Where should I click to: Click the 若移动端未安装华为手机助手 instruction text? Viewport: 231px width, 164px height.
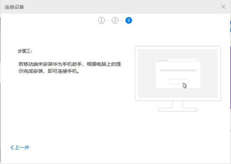tap(70, 68)
